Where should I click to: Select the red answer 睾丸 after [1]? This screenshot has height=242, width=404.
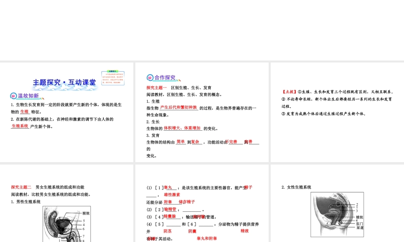click(x=168, y=188)
